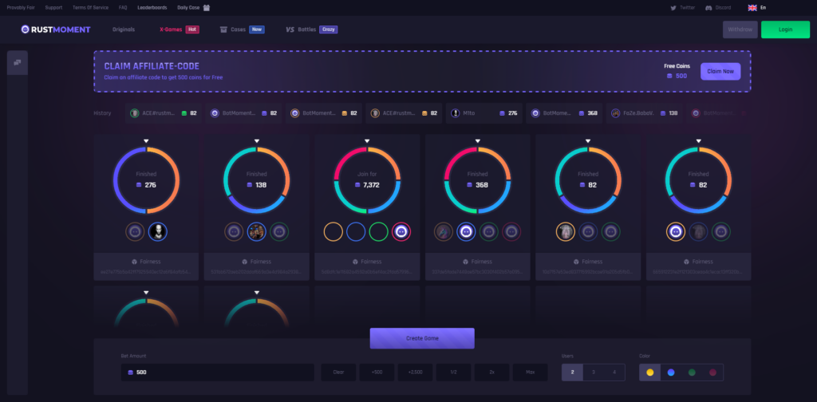The image size is (817, 402).
Task: Click M1to avatar in history
Action: click(455, 113)
